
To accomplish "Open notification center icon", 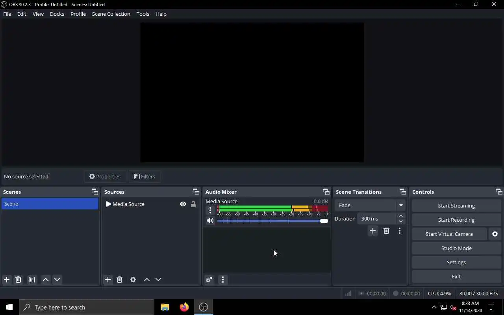I will click(x=491, y=307).
